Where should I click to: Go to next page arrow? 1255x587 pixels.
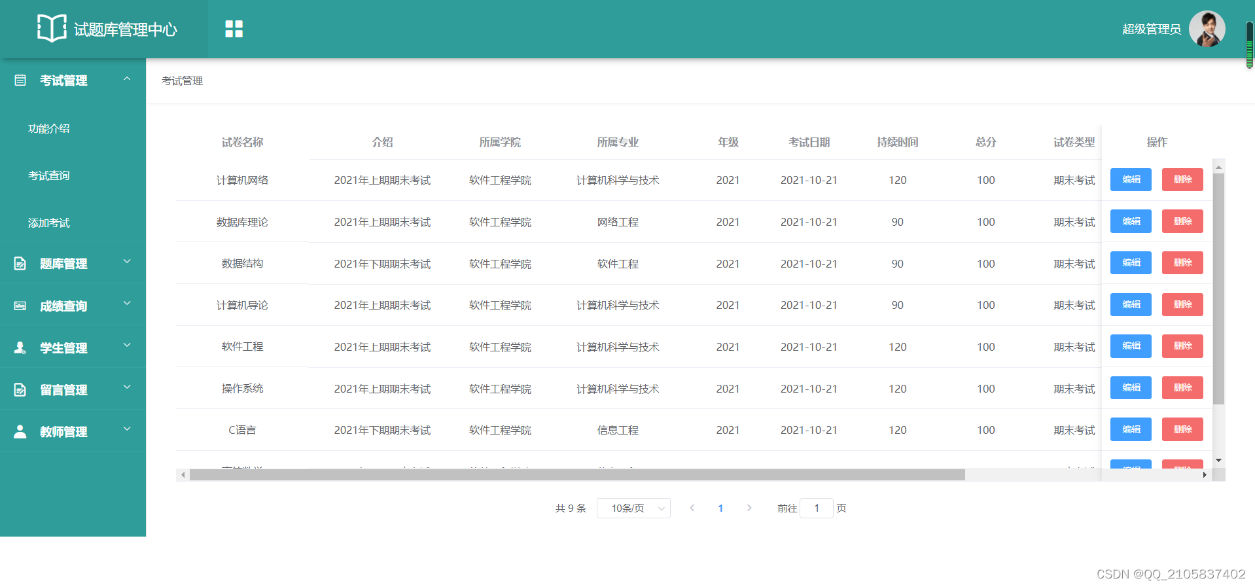pos(749,508)
